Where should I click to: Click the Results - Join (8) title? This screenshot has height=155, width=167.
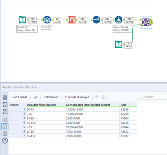(x=20, y=87)
